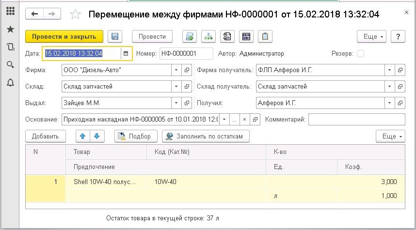Open the date calendar picker

[126, 54]
